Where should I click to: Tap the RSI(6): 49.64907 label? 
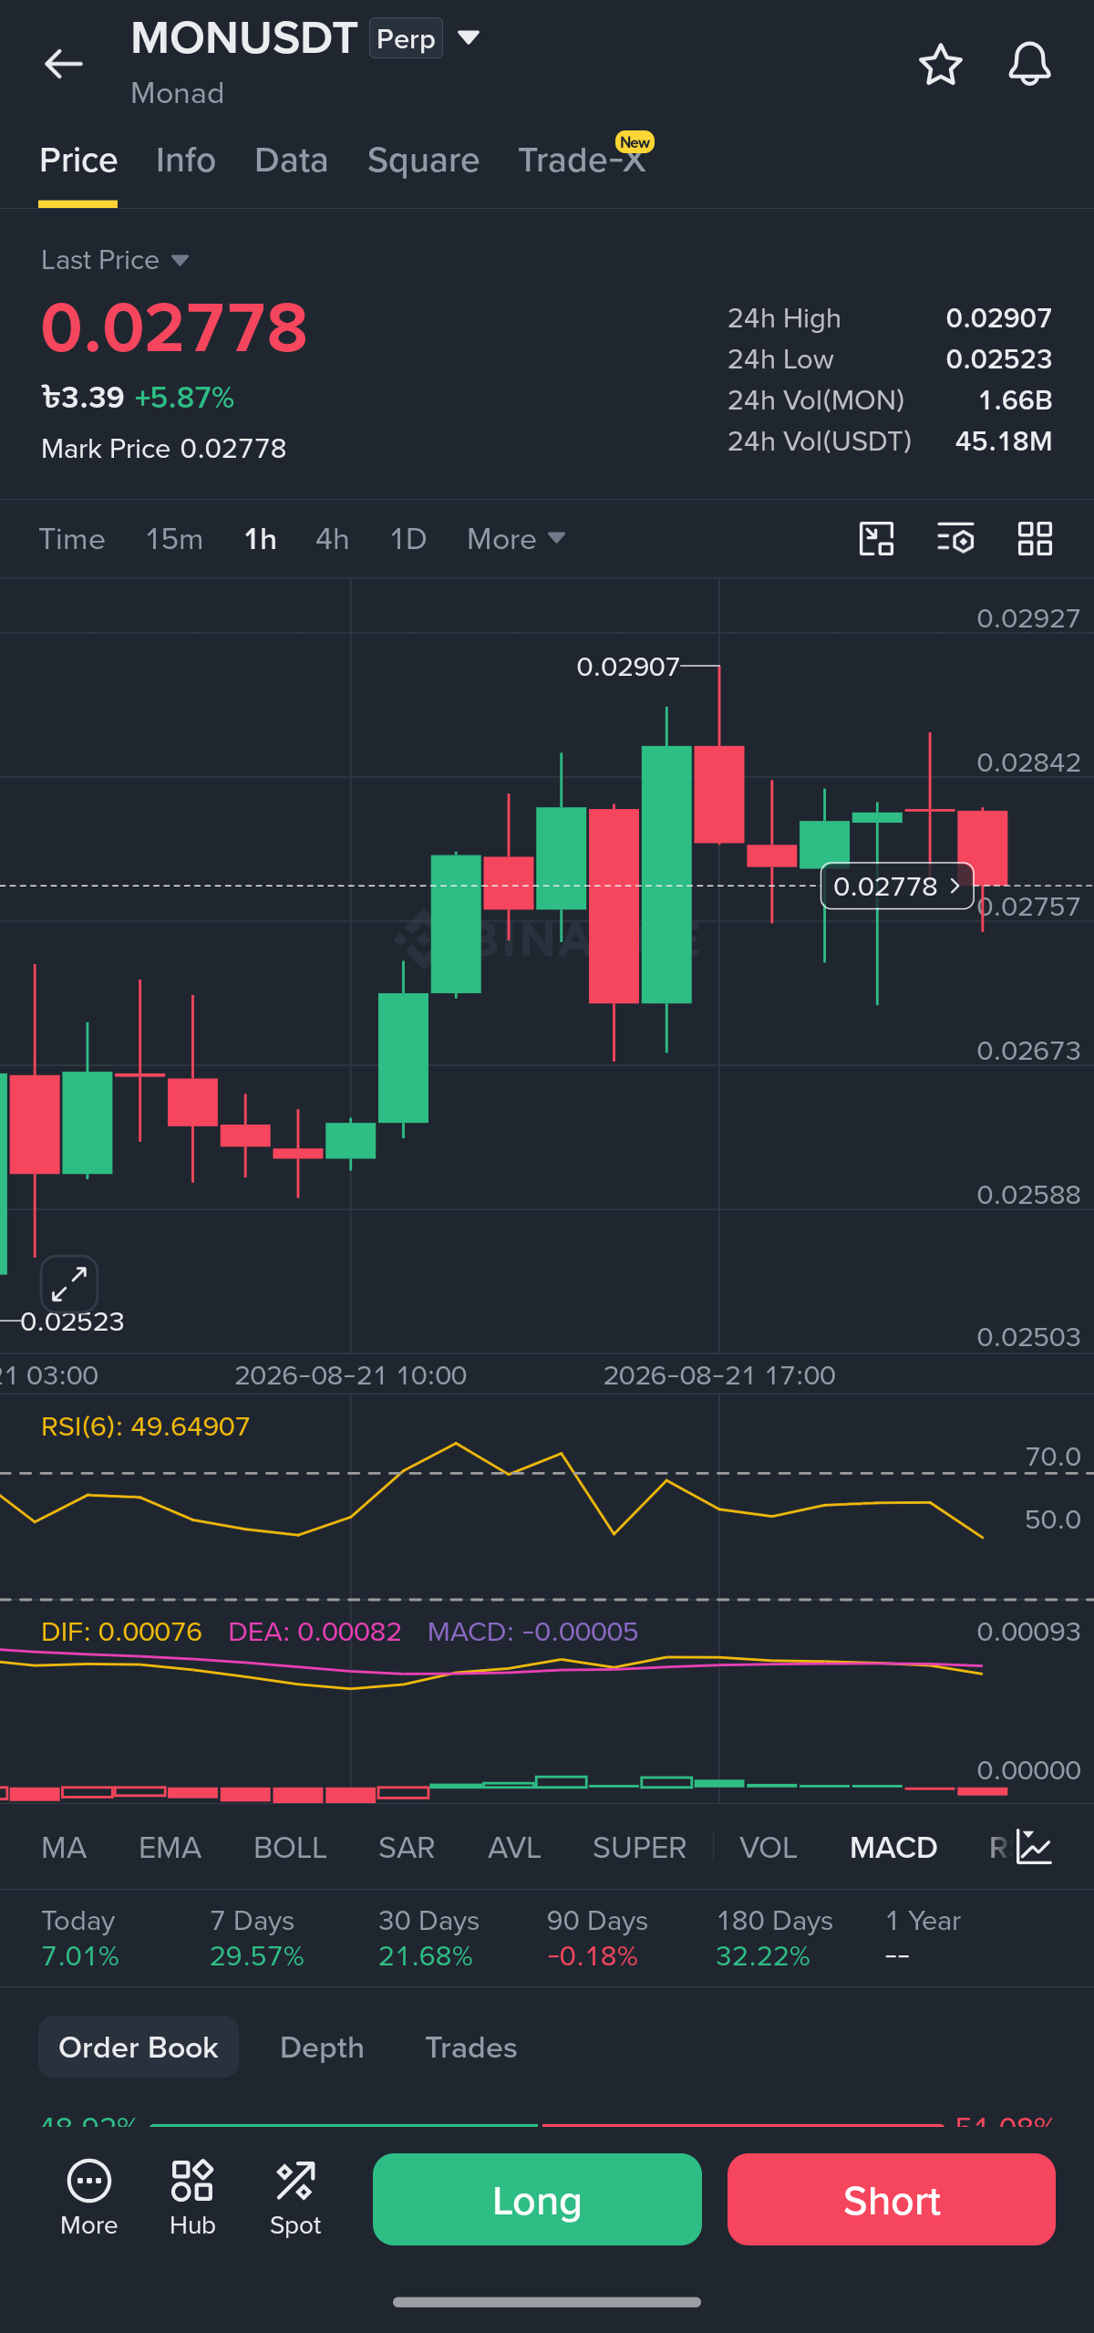[x=146, y=1426]
